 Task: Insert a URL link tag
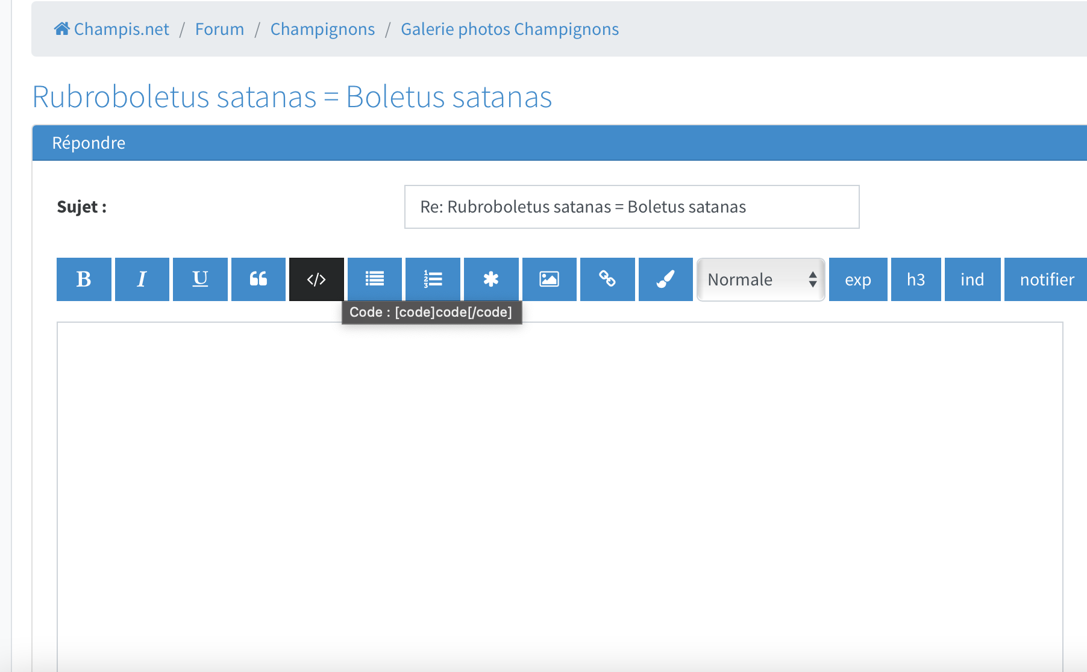[x=607, y=279]
